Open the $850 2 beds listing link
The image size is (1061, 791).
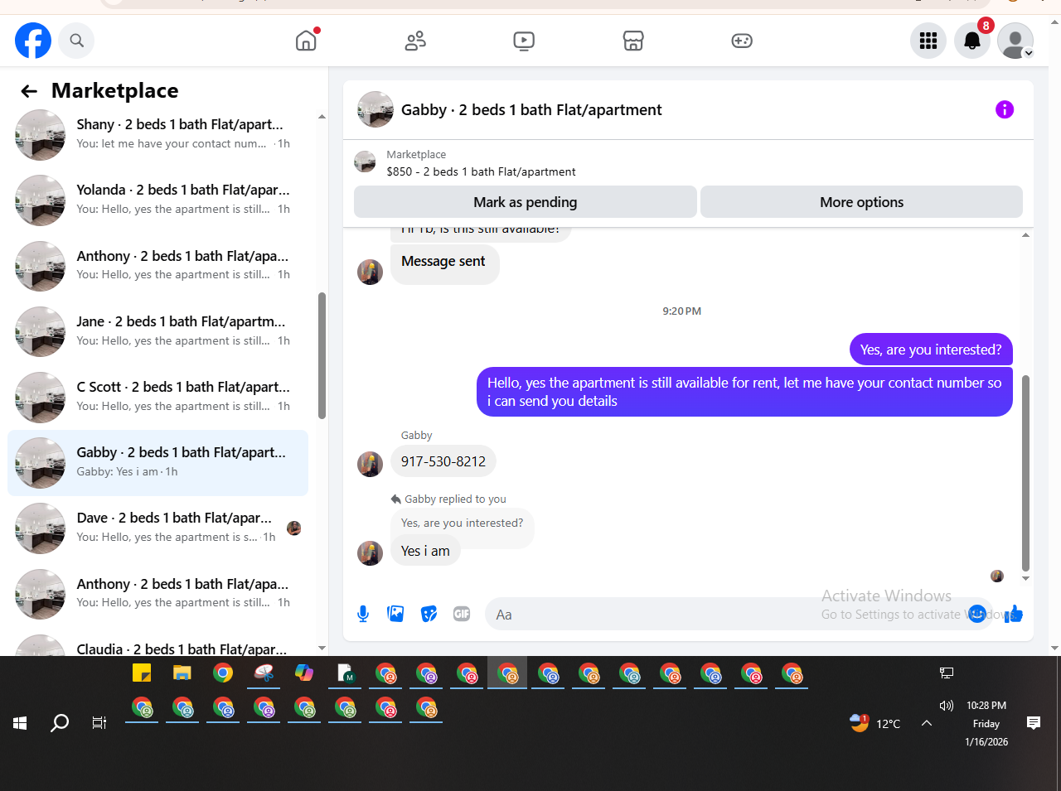point(481,171)
